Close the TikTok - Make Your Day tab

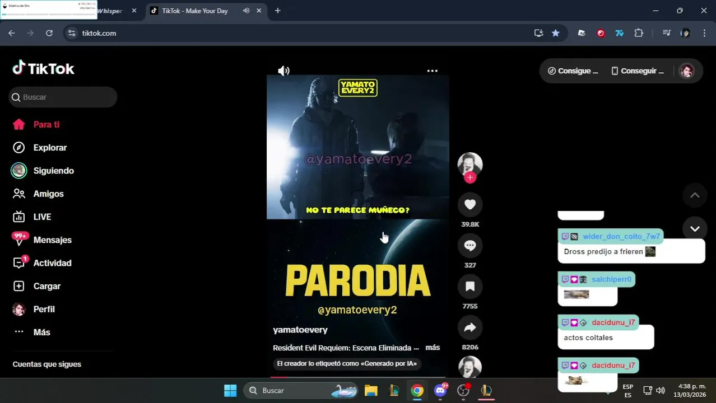259,11
